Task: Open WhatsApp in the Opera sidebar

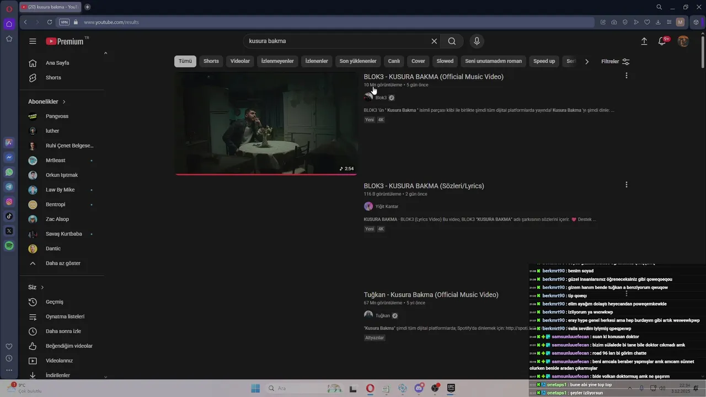Action: tap(9, 172)
